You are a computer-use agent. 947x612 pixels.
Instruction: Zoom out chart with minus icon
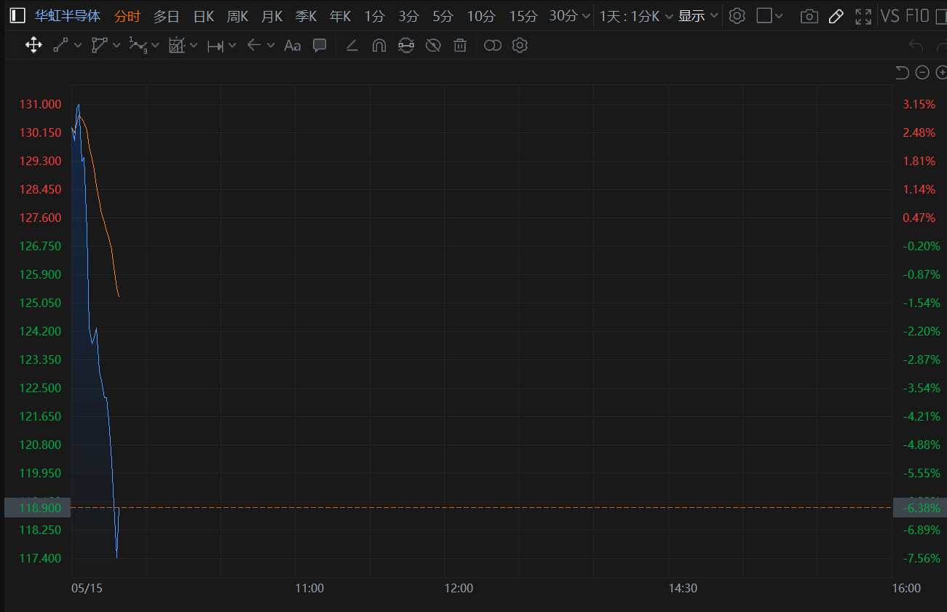pos(922,72)
